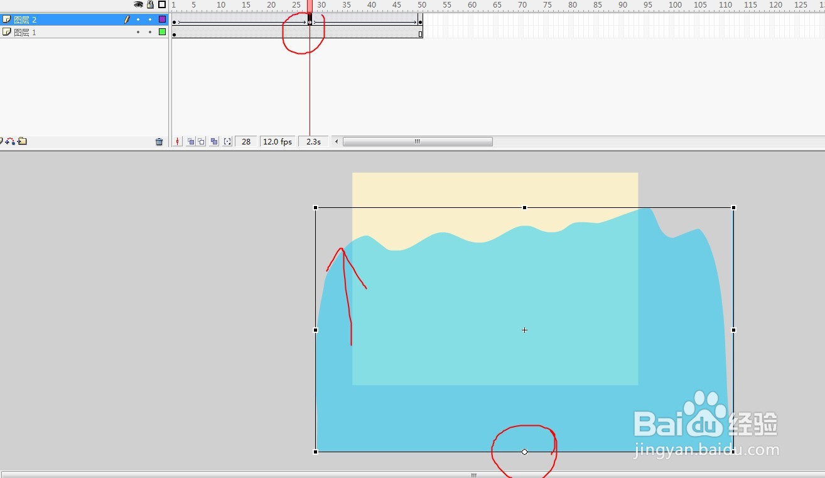Click the timeline scrollbar left arrow
This screenshot has height=478, width=825.
click(337, 142)
